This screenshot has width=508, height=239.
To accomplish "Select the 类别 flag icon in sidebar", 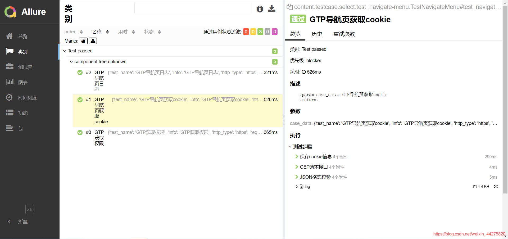I will [x=10, y=51].
